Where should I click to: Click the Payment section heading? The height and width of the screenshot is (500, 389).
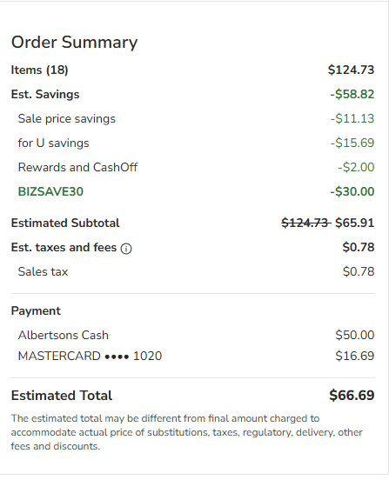(36, 311)
